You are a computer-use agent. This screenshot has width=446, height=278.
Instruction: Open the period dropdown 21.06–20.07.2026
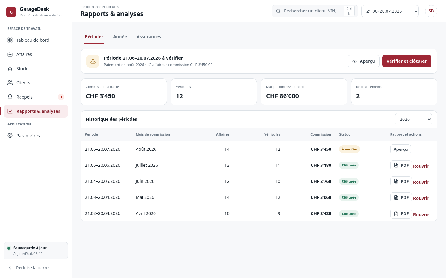[x=390, y=11]
